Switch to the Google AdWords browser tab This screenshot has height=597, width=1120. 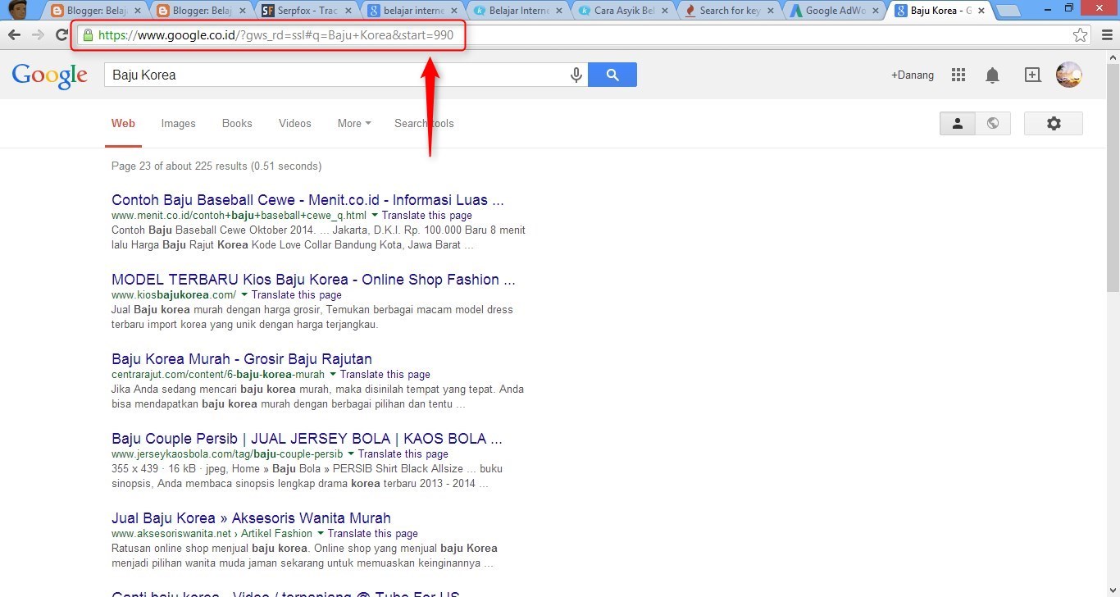point(834,11)
